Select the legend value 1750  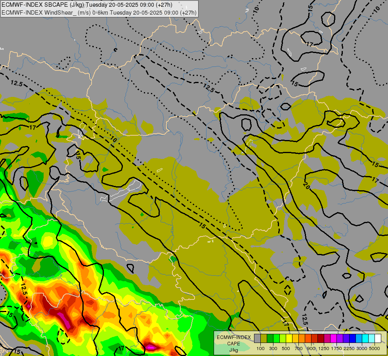point(336,348)
